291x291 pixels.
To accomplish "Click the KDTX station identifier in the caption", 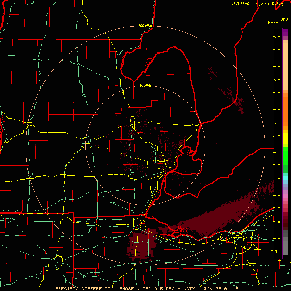I will [x=189, y=289].
